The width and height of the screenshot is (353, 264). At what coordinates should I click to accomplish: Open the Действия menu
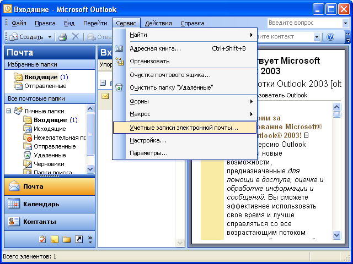pyautogui.click(x=158, y=23)
